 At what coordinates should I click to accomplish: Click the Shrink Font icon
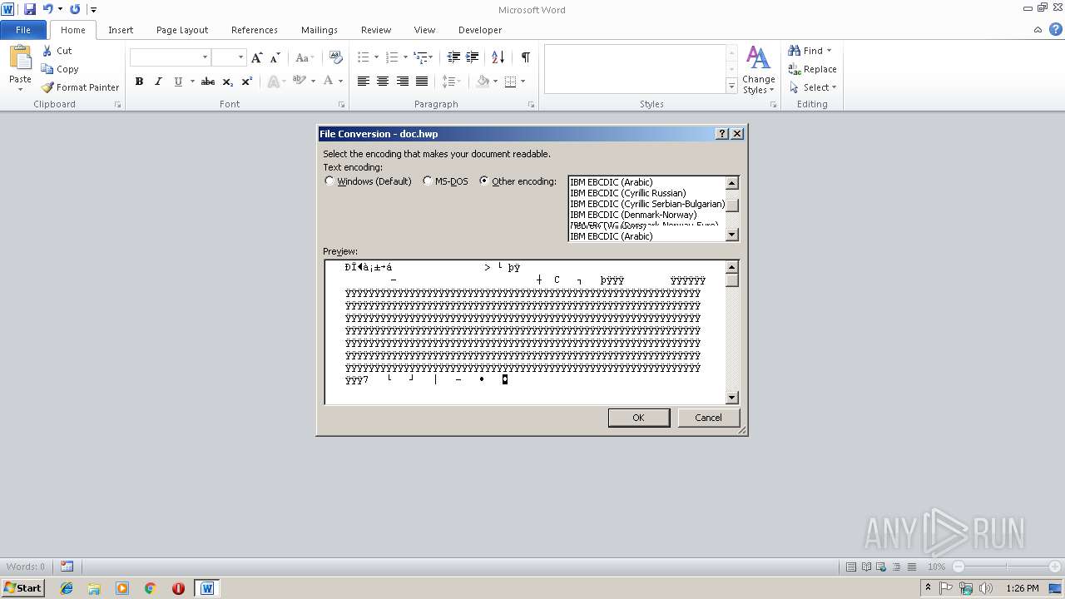pos(275,57)
